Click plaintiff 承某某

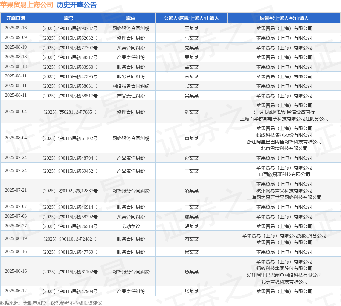(191, 76)
